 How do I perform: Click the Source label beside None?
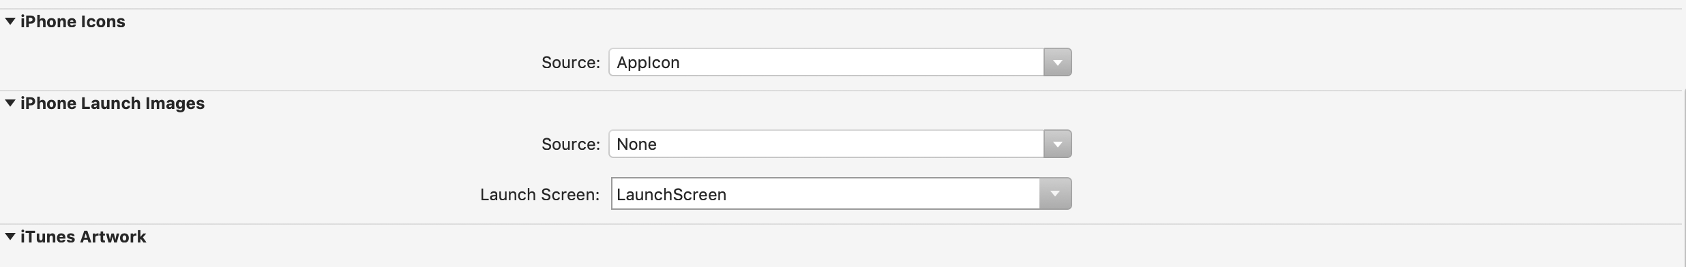pos(571,144)
